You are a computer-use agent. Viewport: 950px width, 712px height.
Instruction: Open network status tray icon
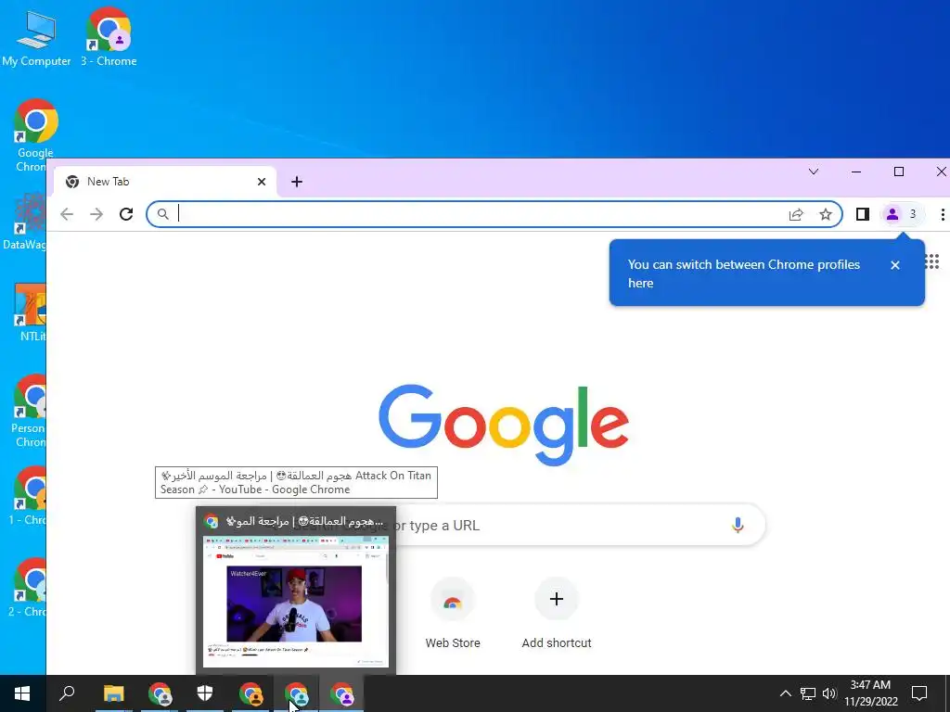click(808, 693)
